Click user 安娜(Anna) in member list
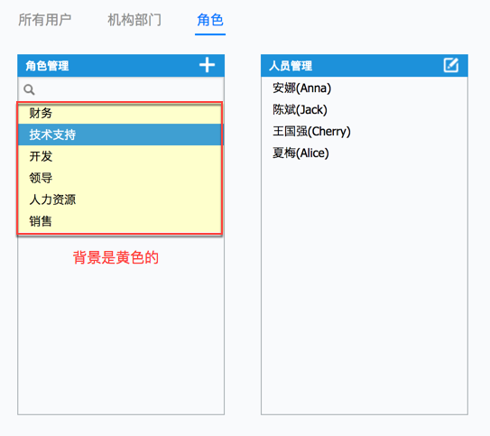 click(x=301, y=88)
